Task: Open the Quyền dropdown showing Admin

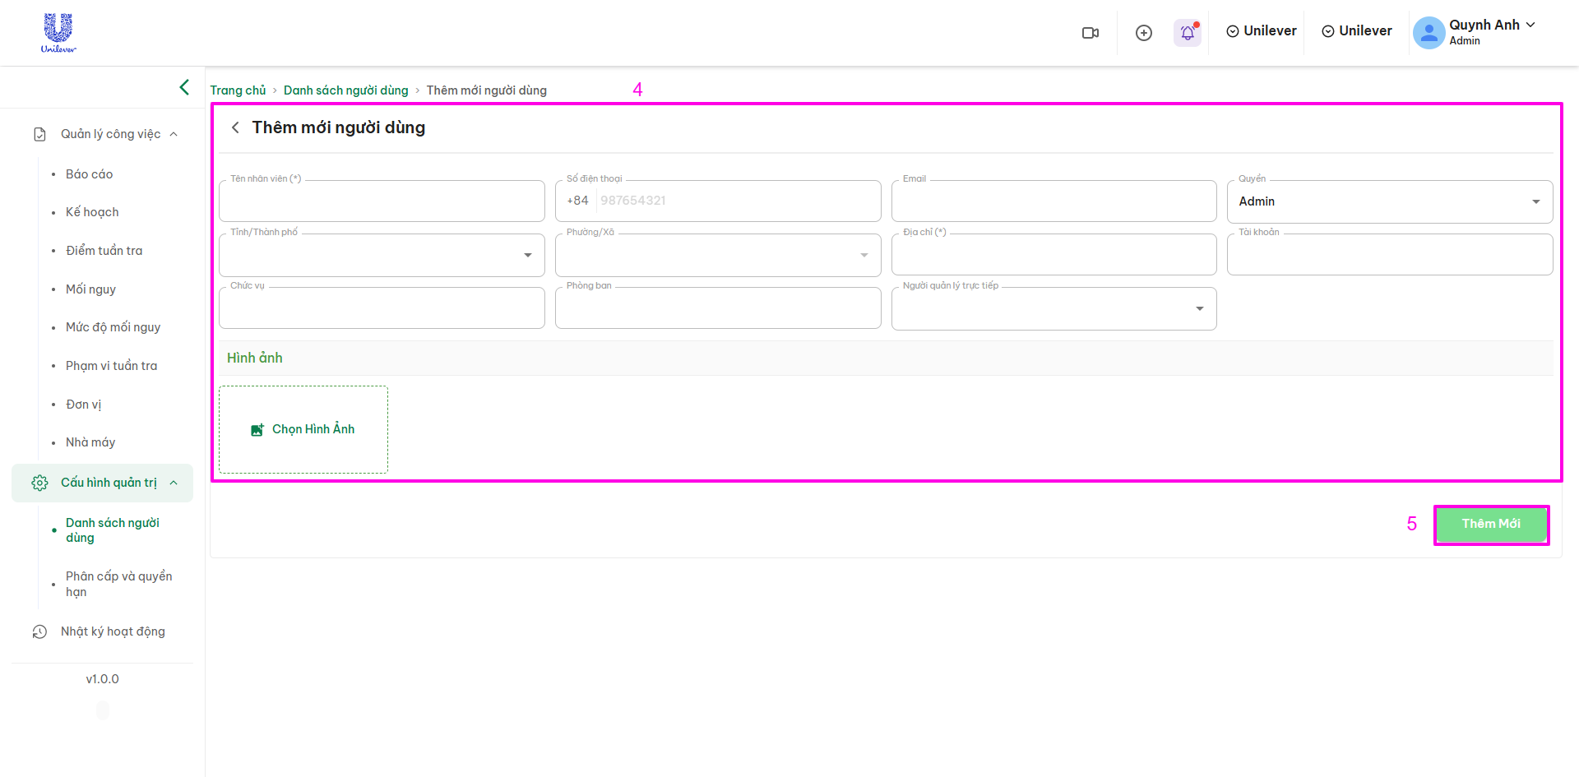Action: (1389, 201)
